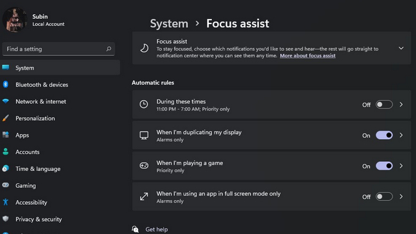
Task: Turn off duplicating my display toggle
Action: click(384, 135)
